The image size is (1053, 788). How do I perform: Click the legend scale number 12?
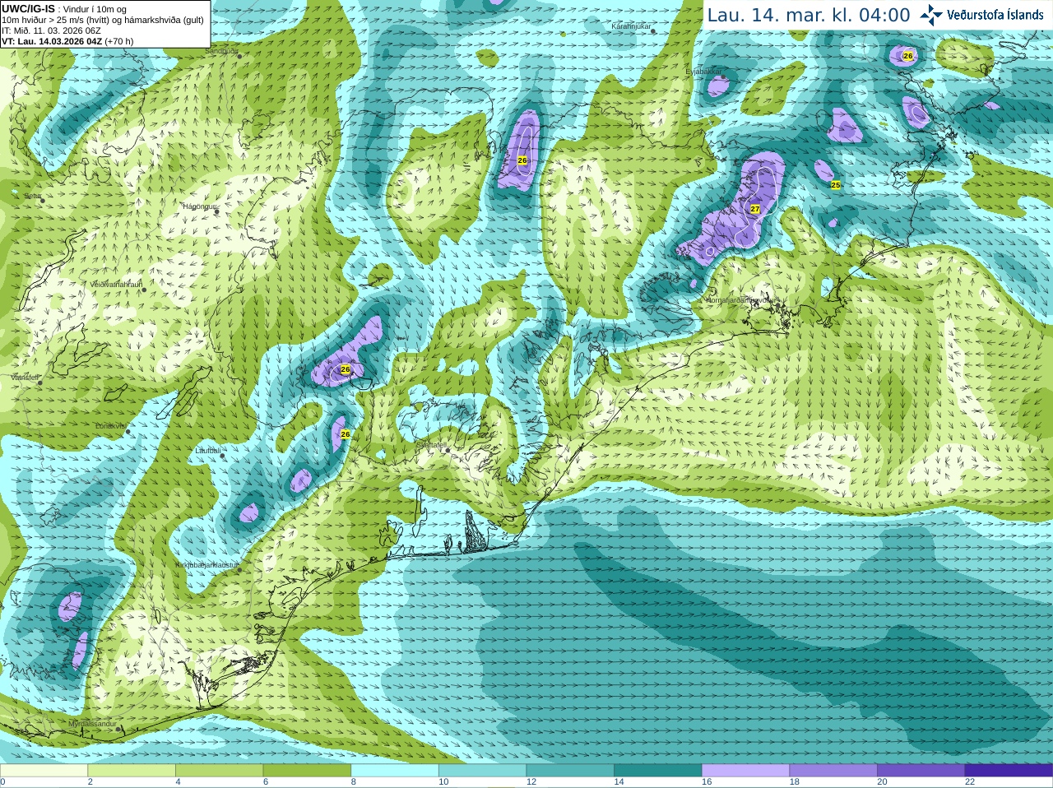pos(531,782)
